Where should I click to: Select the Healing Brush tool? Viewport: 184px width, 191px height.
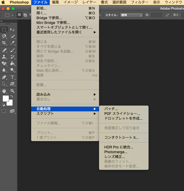coord(4,50)
